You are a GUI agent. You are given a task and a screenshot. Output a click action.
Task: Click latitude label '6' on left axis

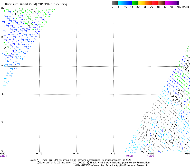[x=2, y=66]
